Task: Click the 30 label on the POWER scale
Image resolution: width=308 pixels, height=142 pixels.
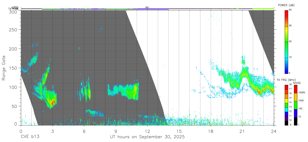Action: (290, 26)
